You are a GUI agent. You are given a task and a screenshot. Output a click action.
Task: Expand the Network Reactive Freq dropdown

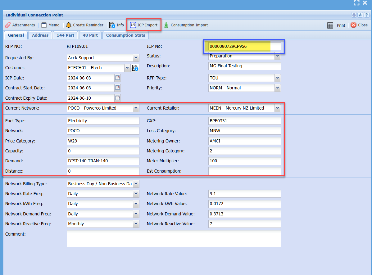(136, 224)
